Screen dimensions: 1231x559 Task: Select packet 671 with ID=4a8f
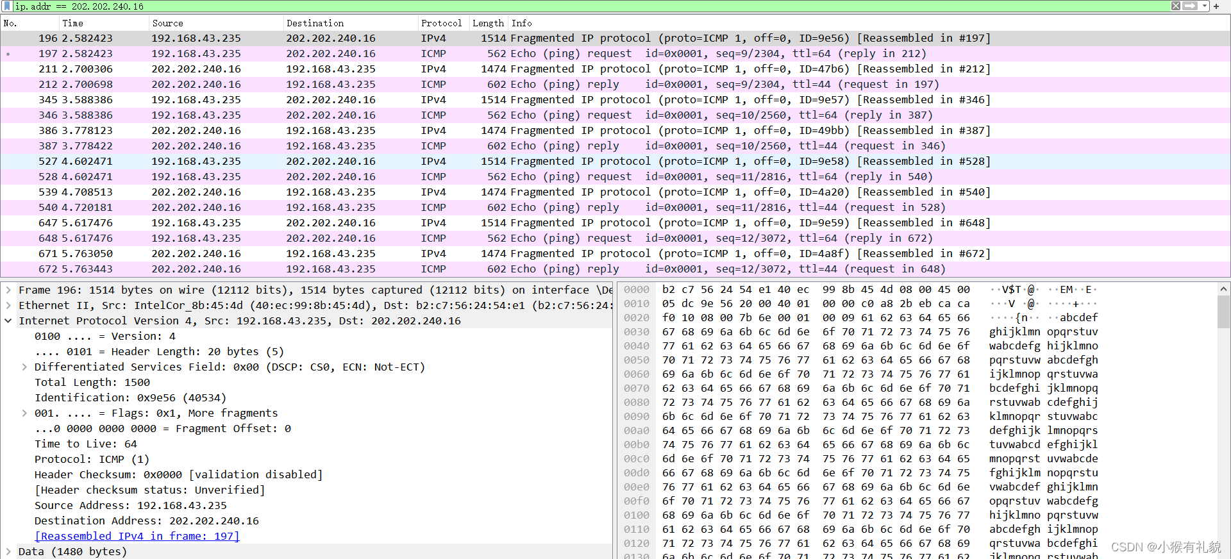click(615, 254)
